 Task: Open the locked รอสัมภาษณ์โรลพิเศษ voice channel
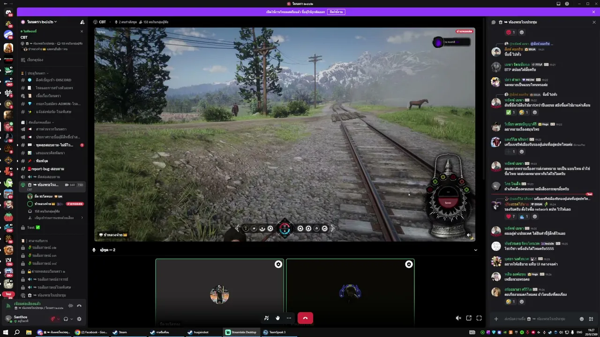(52, 287)
